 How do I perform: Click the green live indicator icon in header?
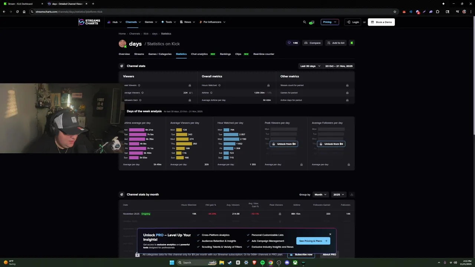[x=311, y=22]
